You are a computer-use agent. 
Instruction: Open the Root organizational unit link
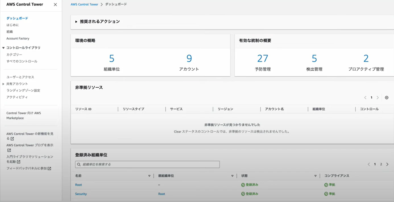point(78,185)
